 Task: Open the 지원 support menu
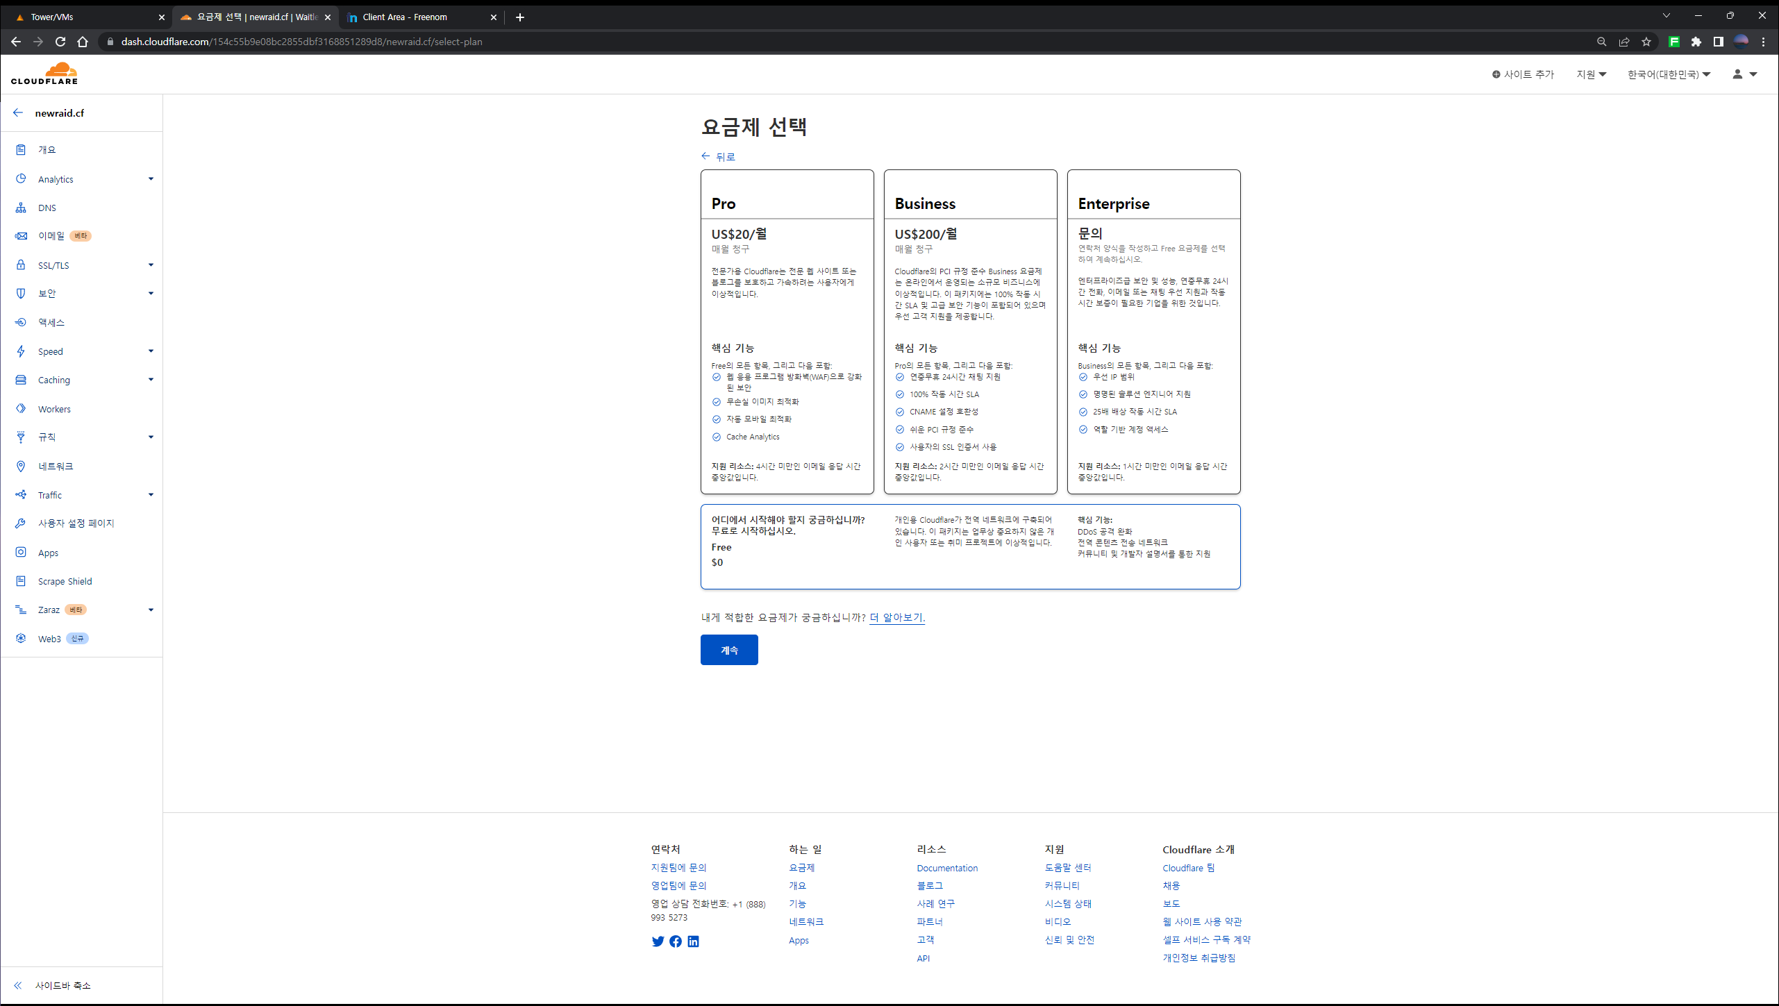coord(1591,74)
